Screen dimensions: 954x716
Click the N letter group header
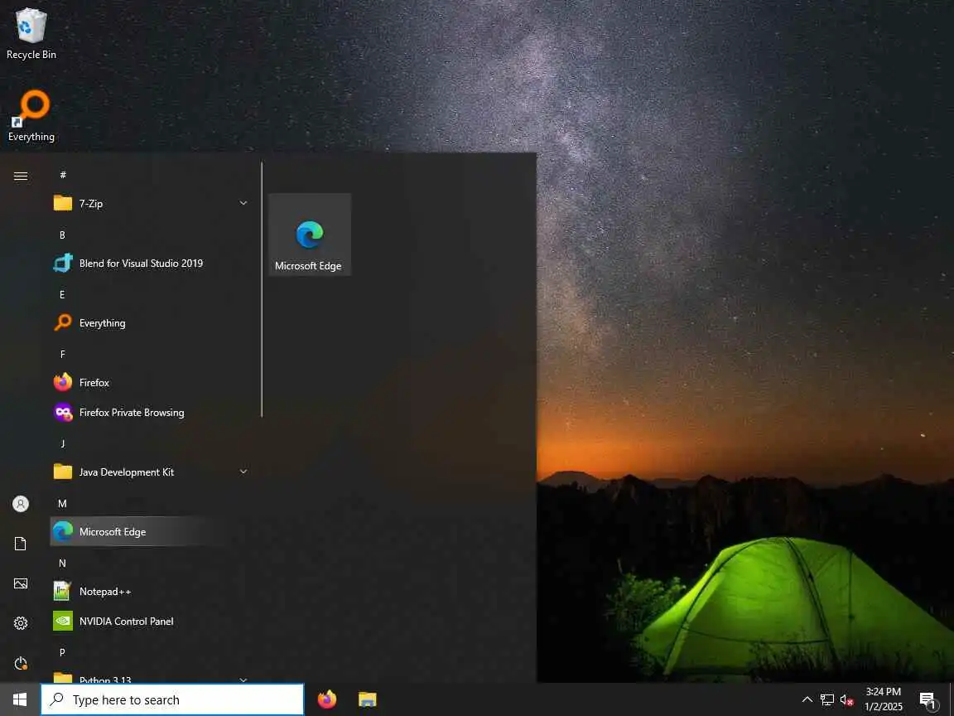62,563
